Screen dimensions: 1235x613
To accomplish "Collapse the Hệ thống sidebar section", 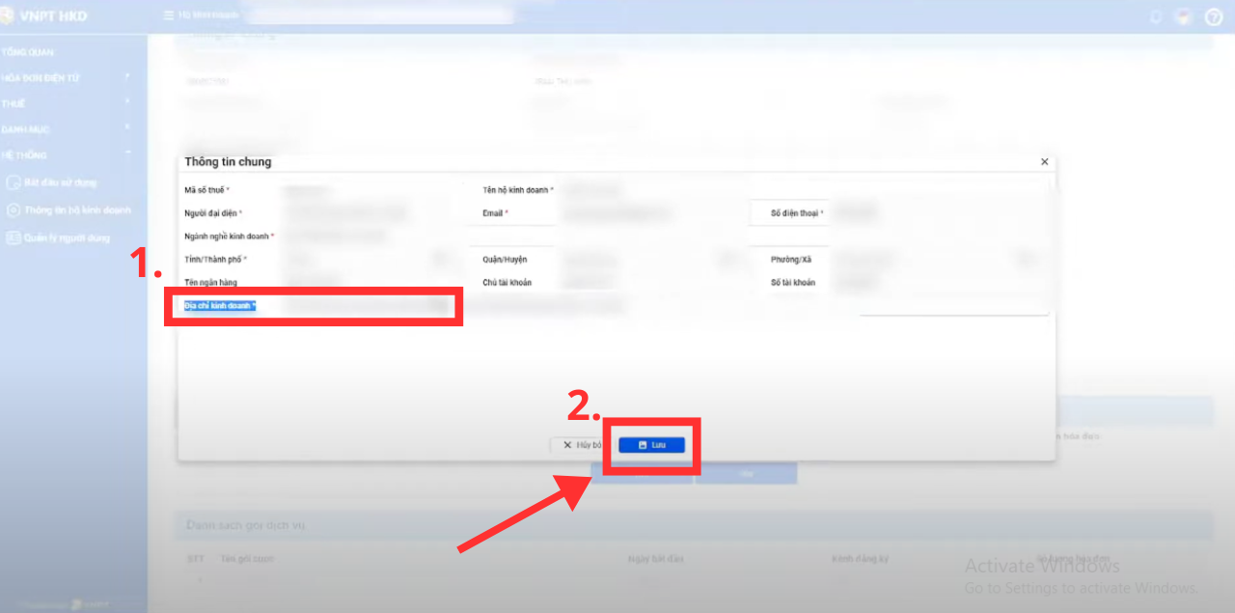I will 126,154.
